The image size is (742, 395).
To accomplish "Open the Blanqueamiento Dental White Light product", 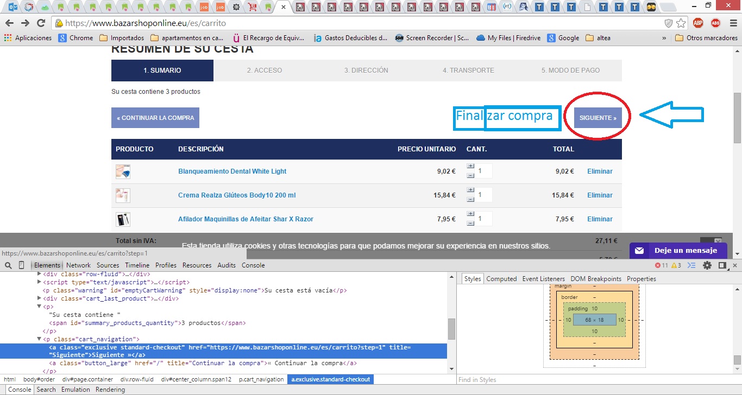I will point(232,171).
